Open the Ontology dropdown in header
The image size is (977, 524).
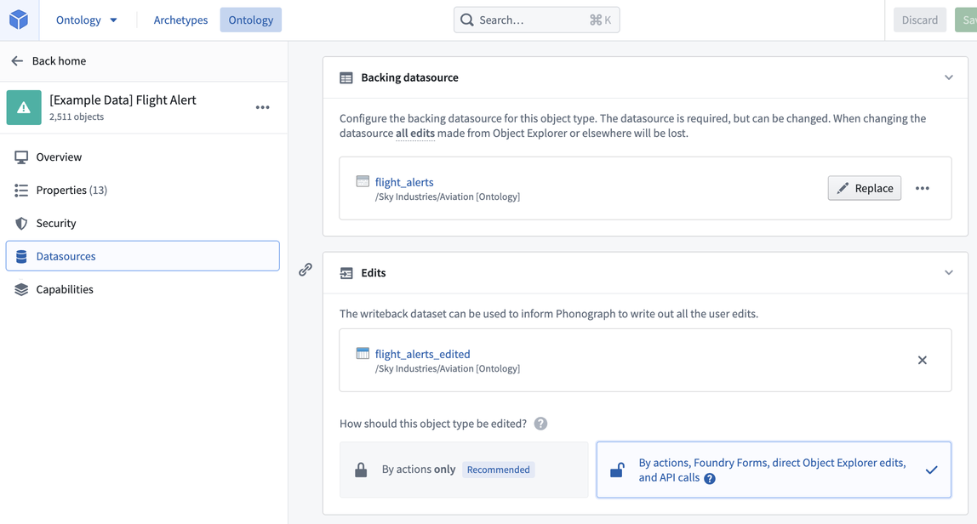tap(86, 20)
